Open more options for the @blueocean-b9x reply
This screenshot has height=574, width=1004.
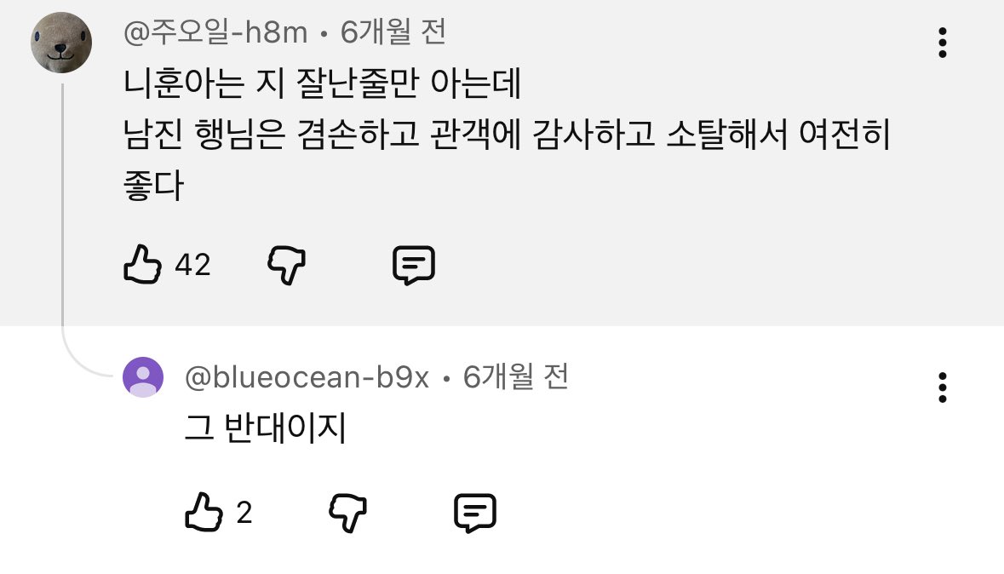[942, 387]
